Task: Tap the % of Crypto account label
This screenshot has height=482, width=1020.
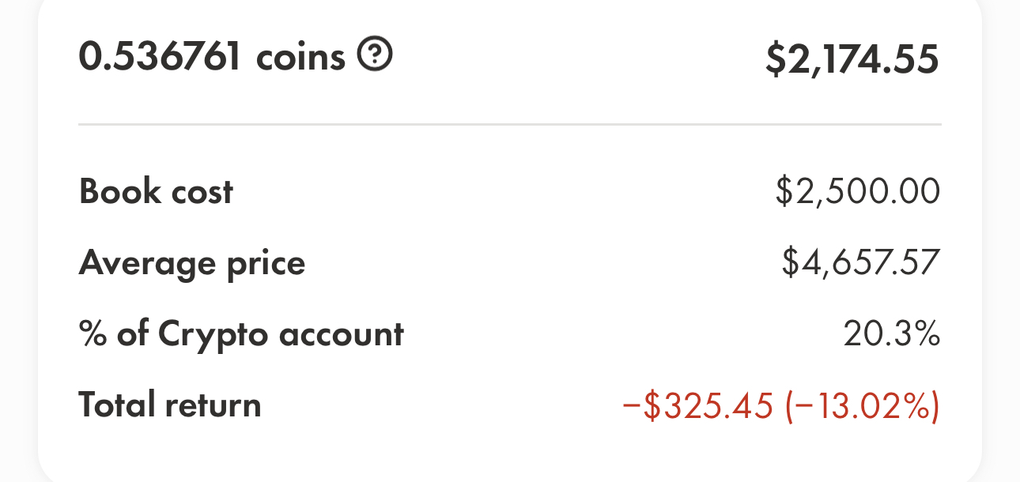Action: pyautogui.click(x=241, y=335)
